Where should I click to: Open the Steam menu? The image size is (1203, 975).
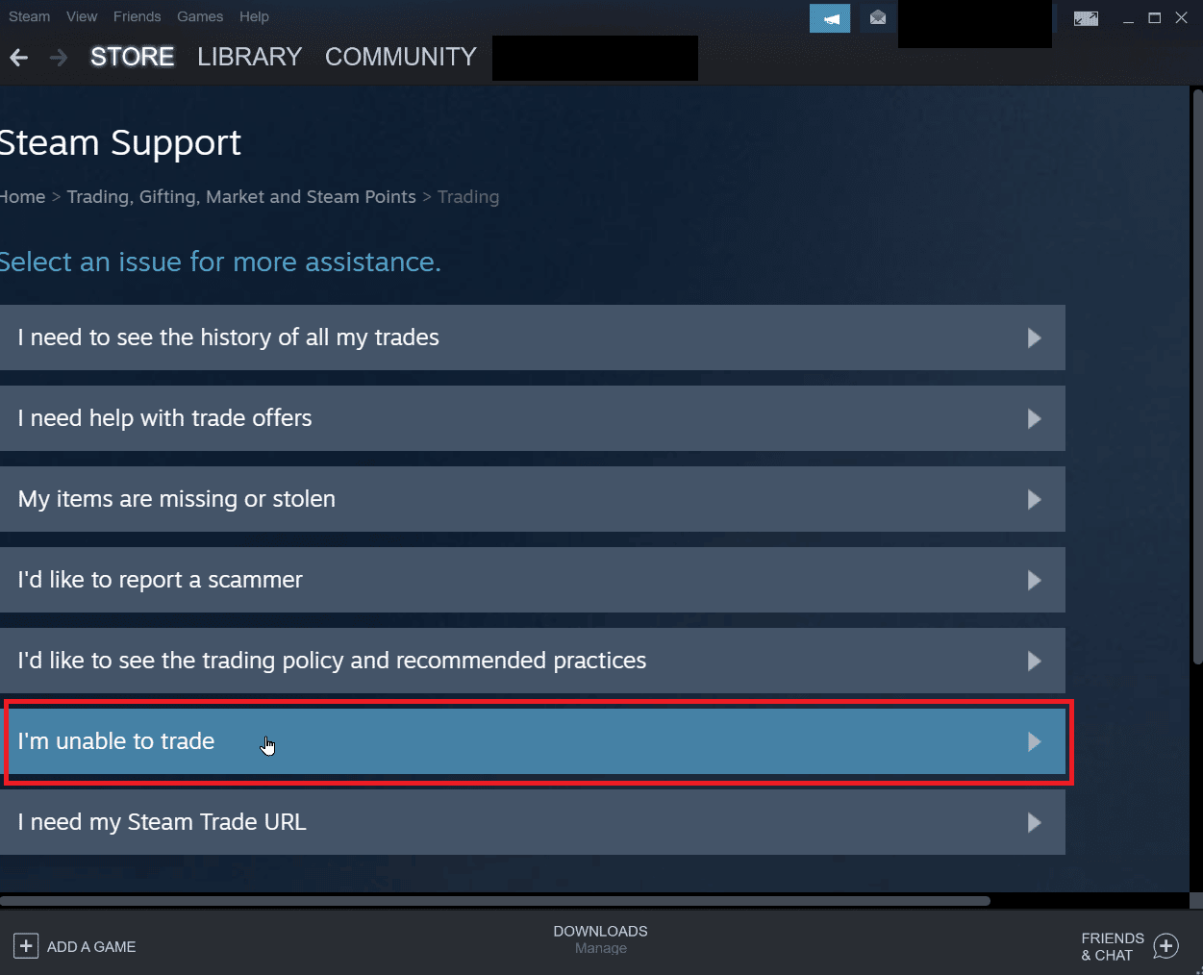[29, 16]
